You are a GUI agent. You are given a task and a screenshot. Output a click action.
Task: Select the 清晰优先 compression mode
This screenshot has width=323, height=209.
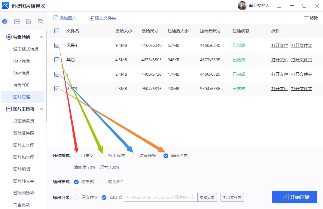166,156
